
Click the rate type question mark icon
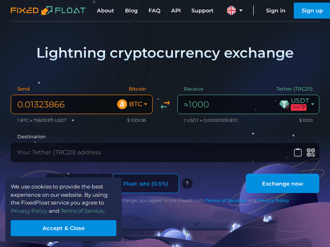pyautogui.click(x=187, y=184)
